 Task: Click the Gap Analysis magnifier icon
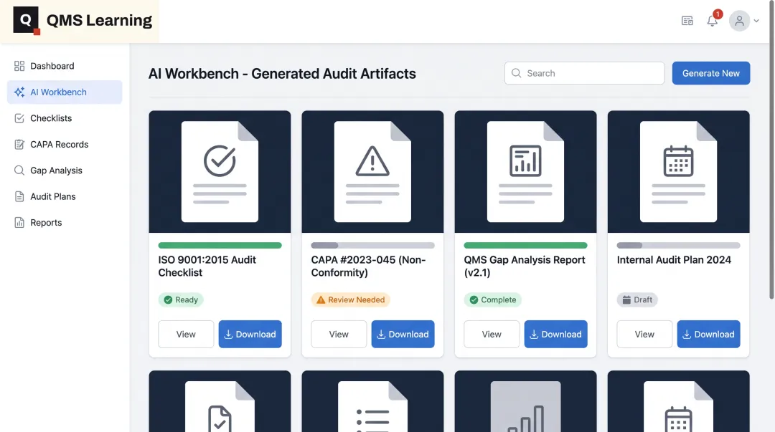point(19,171)
